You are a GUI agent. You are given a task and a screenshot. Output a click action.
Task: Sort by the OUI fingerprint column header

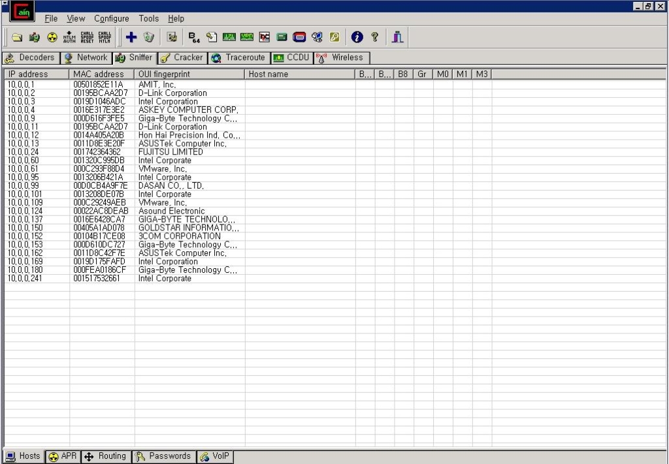pyautogui.click(x=189, y=74)
